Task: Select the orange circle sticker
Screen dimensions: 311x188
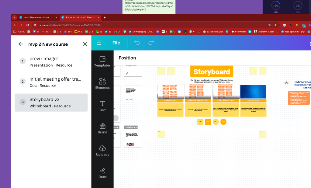Action: click(223, 122)
